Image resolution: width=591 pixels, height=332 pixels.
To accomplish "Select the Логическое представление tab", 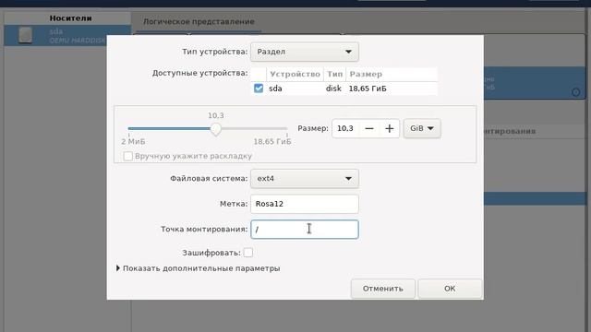I will 199,21.
